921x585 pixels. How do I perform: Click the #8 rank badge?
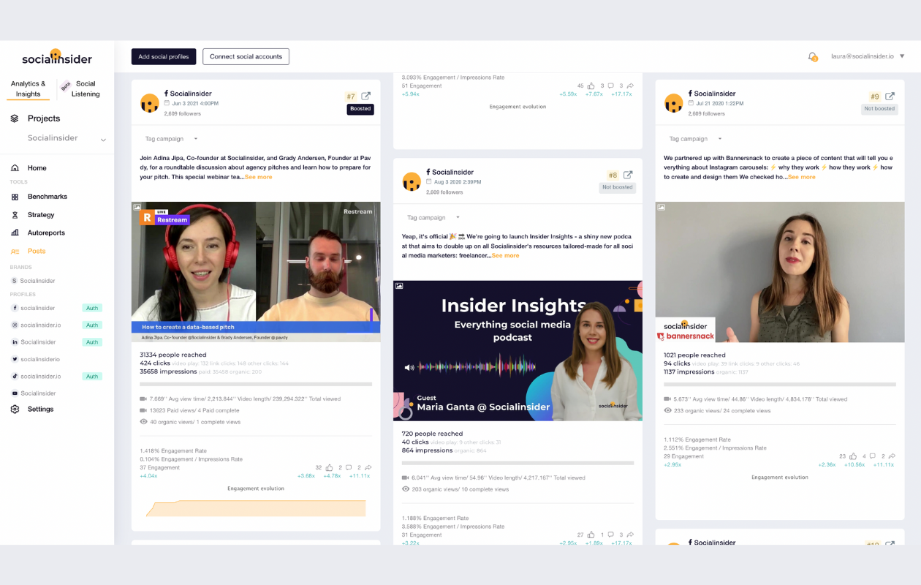(613, 175)
